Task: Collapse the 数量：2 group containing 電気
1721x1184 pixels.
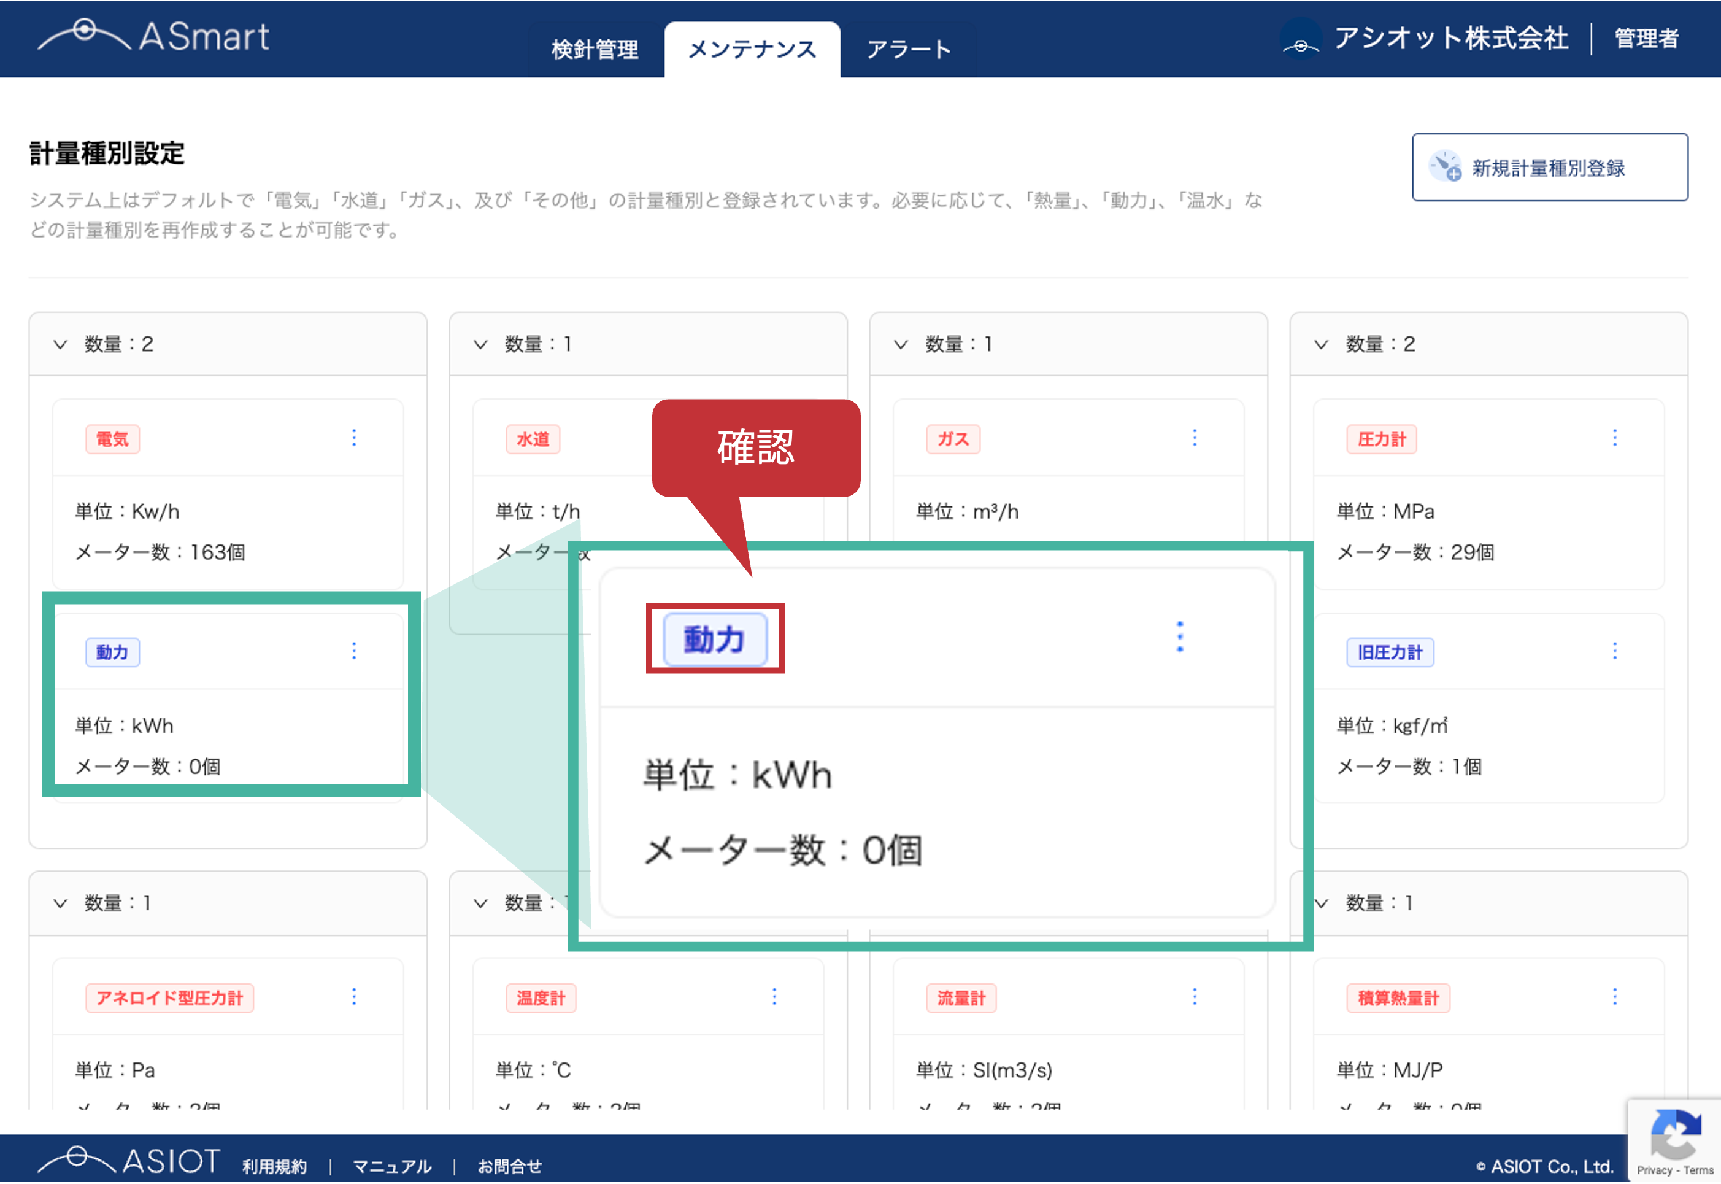Action: tap(61, 345)
